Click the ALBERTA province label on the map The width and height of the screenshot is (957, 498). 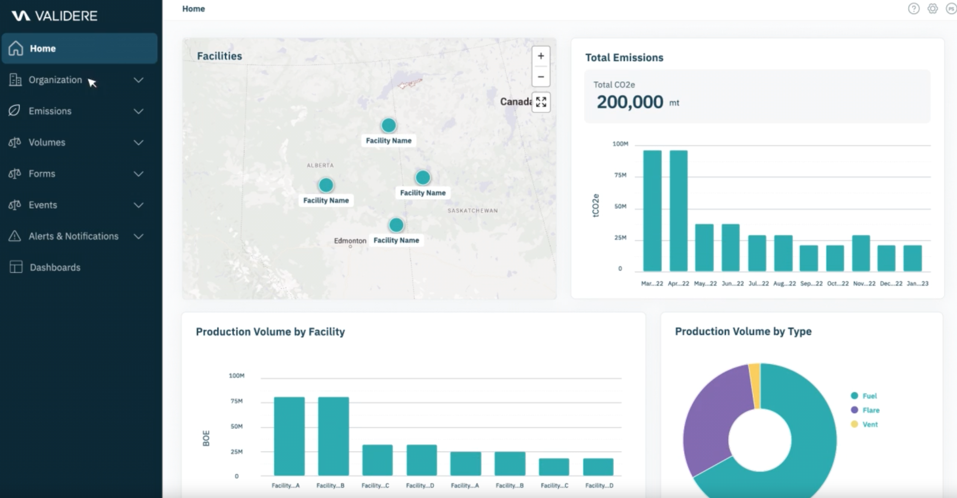pyautogui.click(x=320, y=165)
